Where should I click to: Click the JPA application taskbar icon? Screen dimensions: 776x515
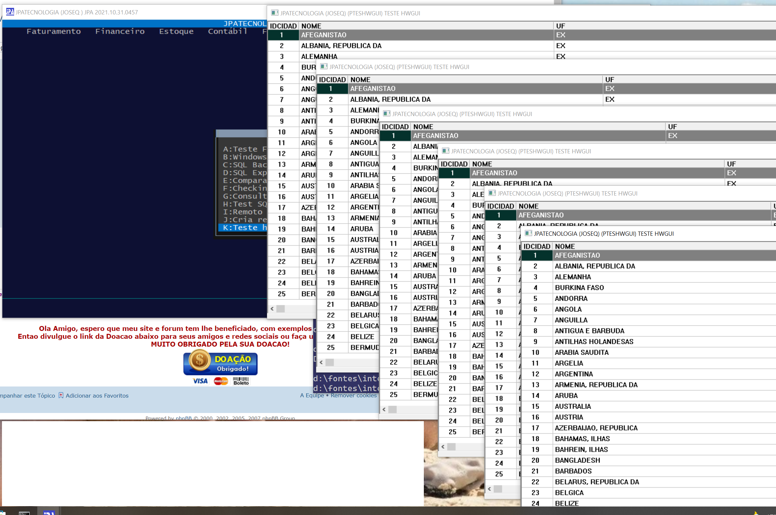49,513
